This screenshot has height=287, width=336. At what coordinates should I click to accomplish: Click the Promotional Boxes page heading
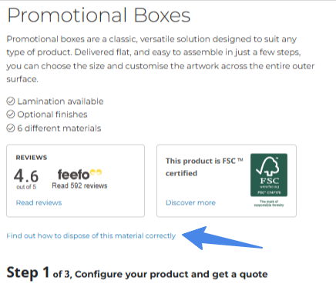coord(99,15)
